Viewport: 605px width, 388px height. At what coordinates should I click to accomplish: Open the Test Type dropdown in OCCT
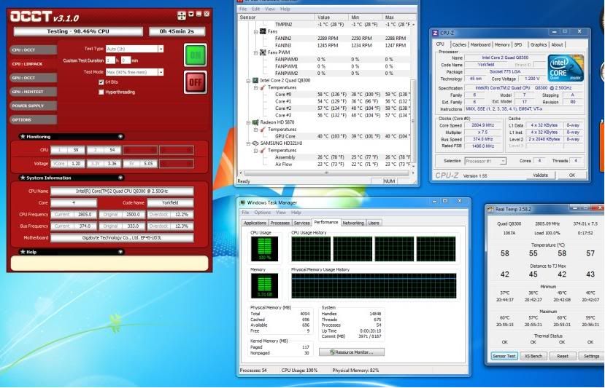(161, 49)
